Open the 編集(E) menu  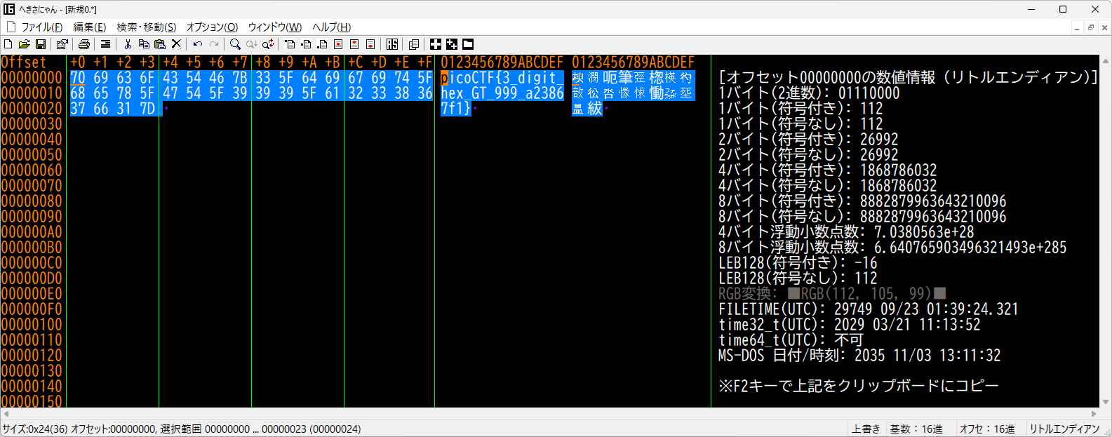tap(90, 27)
